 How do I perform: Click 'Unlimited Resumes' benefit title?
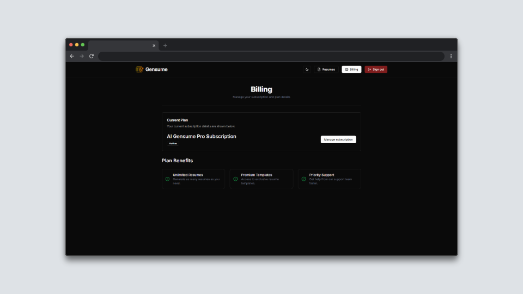(x=188, y=175)
